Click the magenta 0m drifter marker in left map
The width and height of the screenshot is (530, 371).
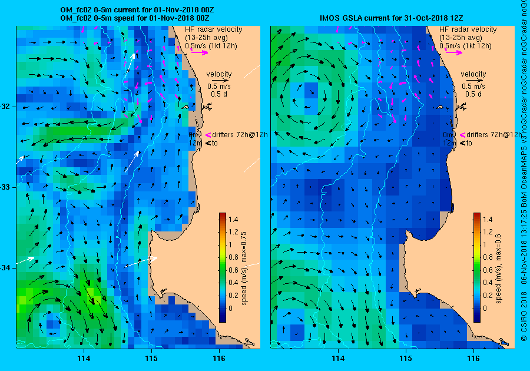coord(208,135)
